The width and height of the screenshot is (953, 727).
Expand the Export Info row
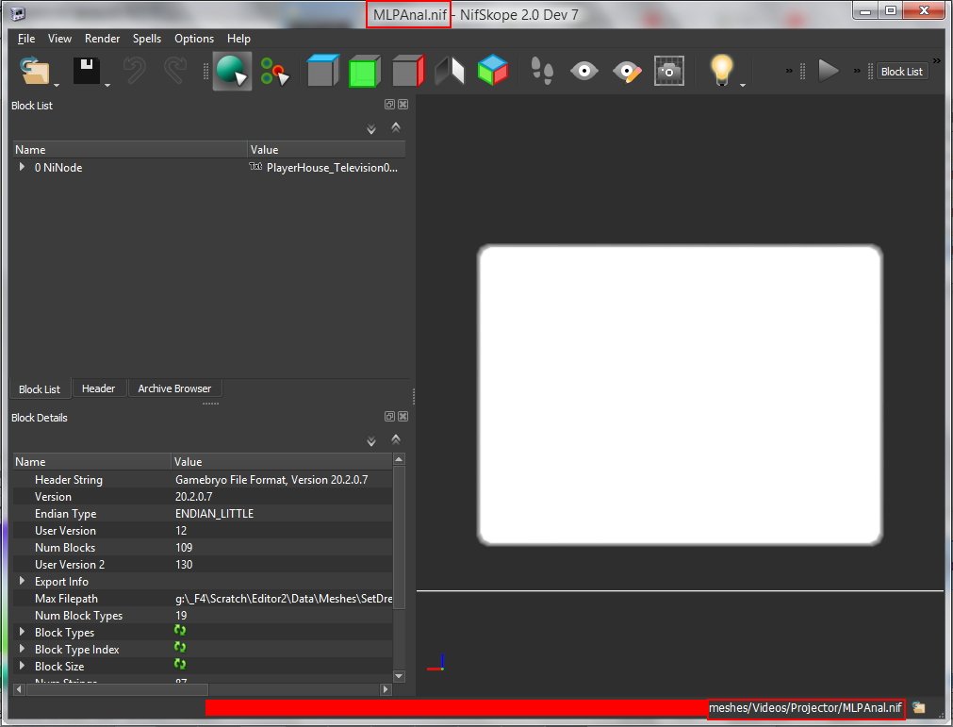(x=22, y=582)
